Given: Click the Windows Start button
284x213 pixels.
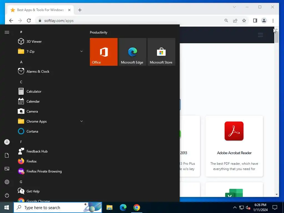Looking at the screenshot, I should click(x=7, y=207).
